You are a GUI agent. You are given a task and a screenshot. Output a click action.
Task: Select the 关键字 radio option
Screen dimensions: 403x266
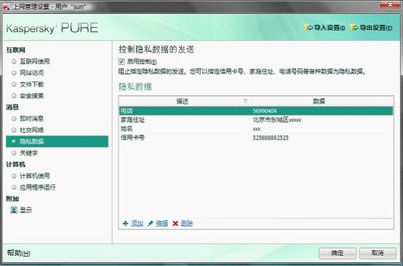[x=14, y=153]
